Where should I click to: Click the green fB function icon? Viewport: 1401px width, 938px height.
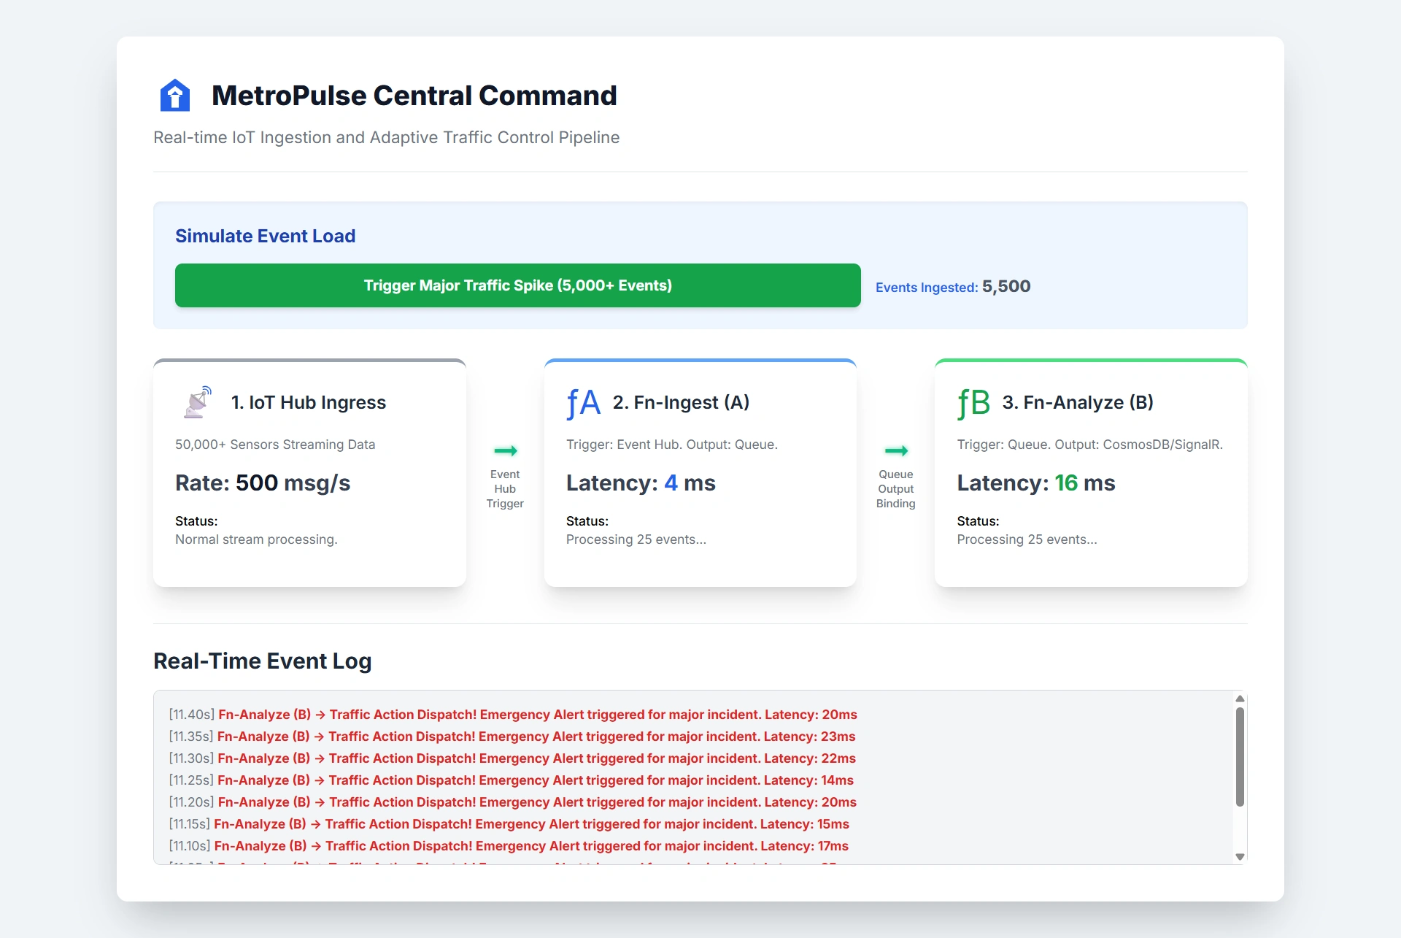tap(973, 403)
